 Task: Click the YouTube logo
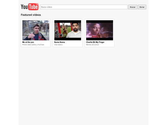pyautogui.click(x=30, y=7)
